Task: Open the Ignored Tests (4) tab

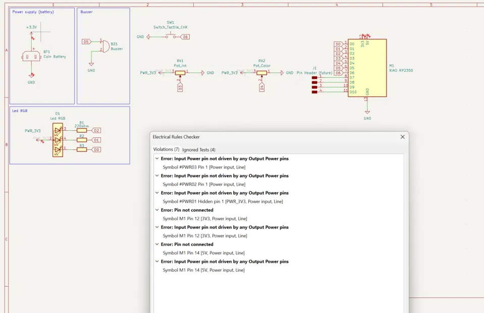Action: pos(199,150)
